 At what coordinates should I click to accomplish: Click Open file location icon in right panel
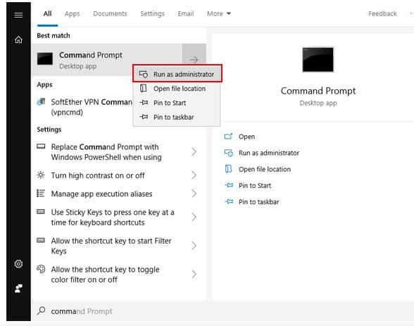(228, 169)
